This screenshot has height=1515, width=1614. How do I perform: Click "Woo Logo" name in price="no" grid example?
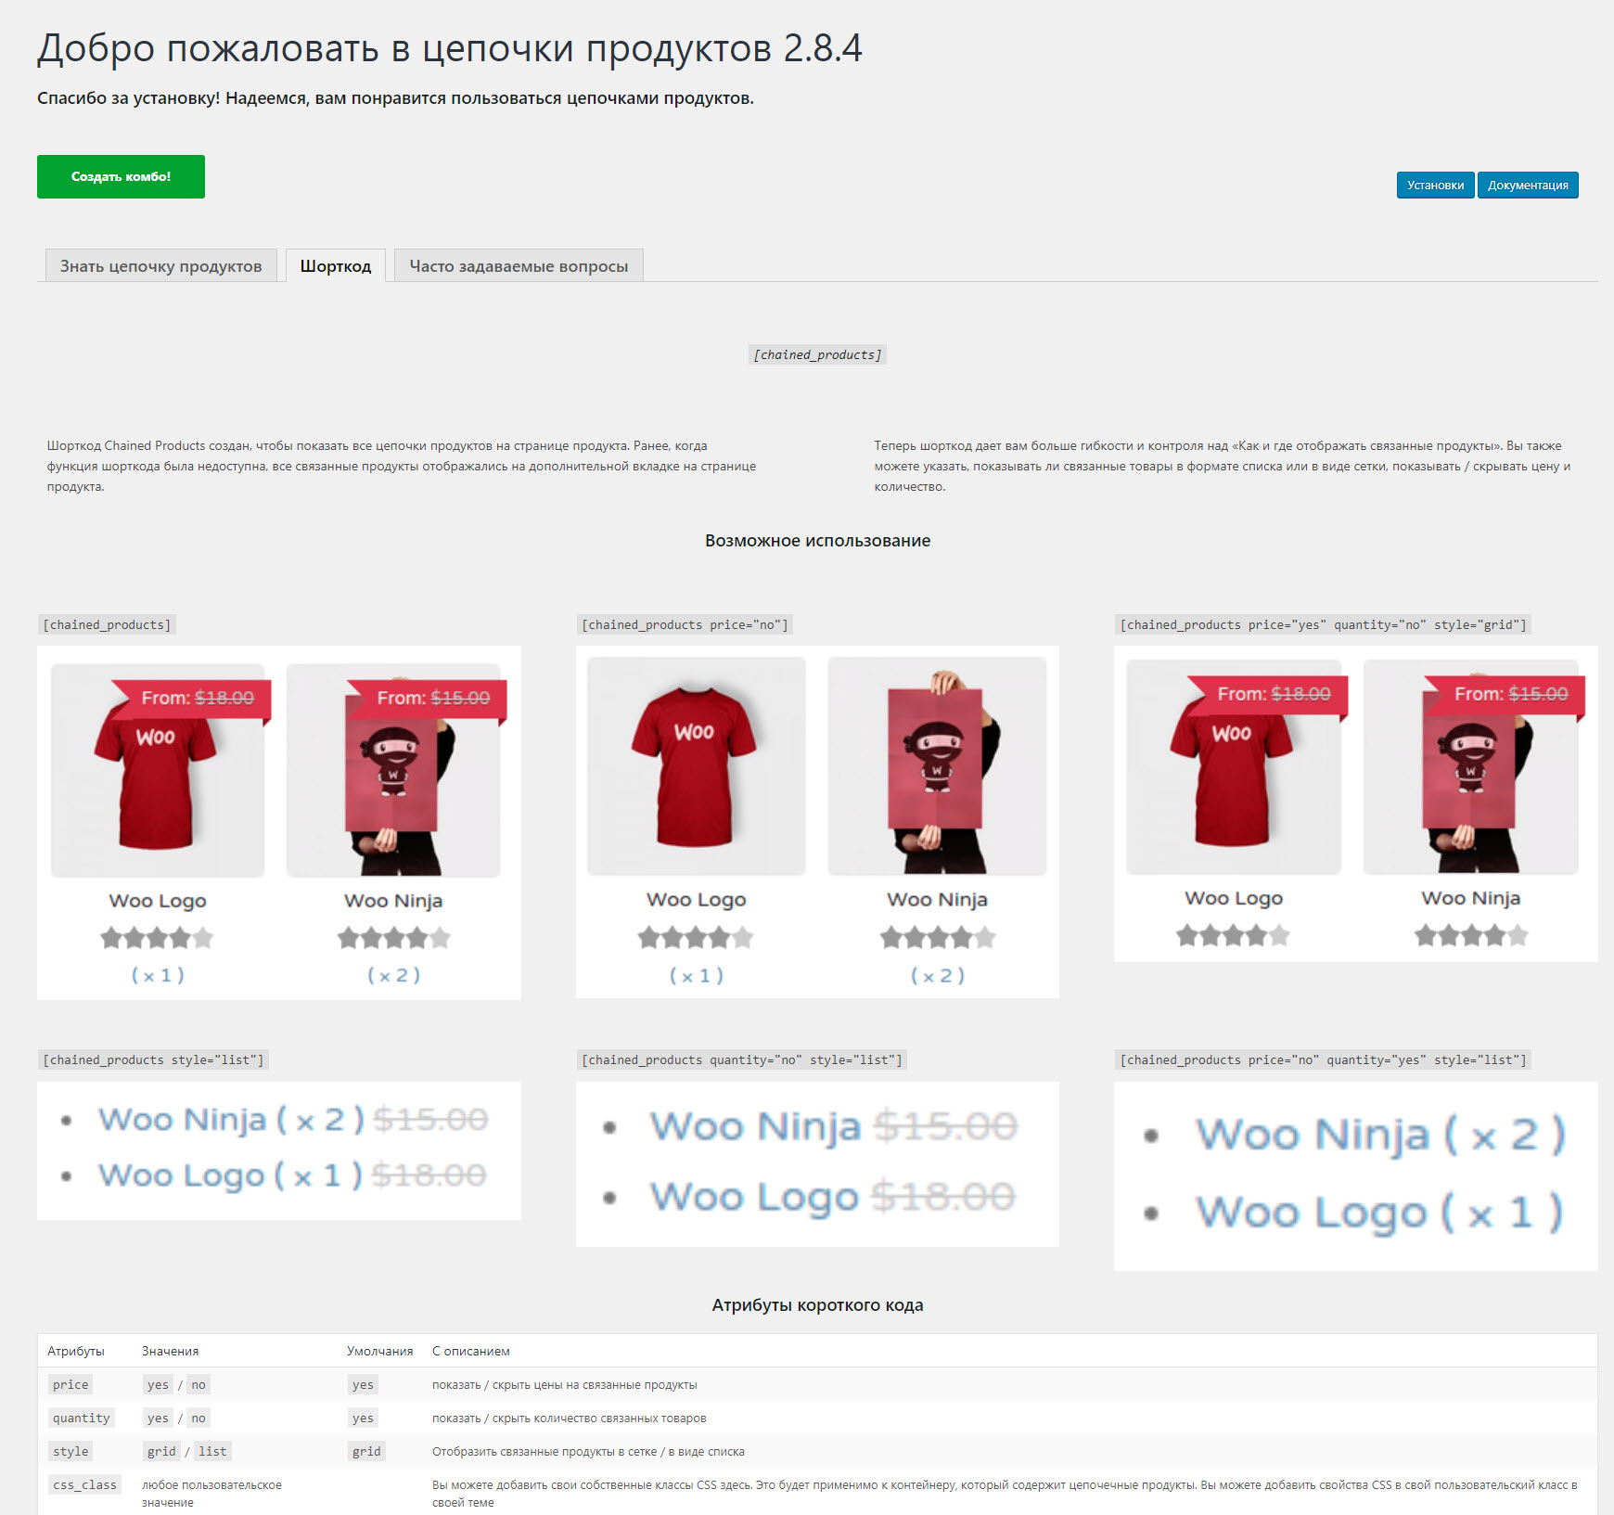[696, 899]
